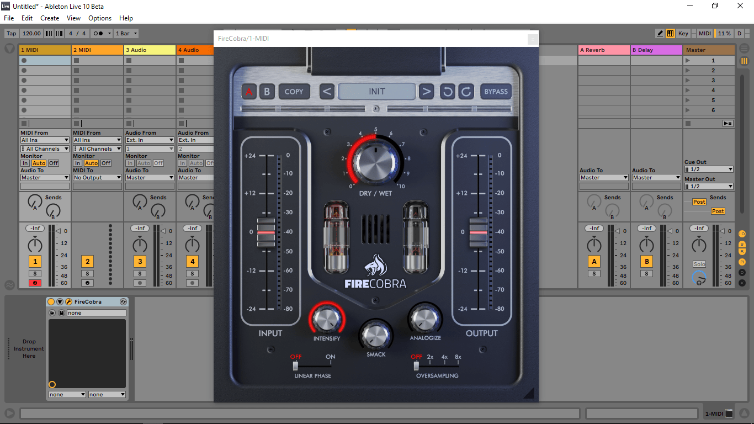Open the Options menu
The width and height of the screenshot is (754, 424).
coord(100,18)
